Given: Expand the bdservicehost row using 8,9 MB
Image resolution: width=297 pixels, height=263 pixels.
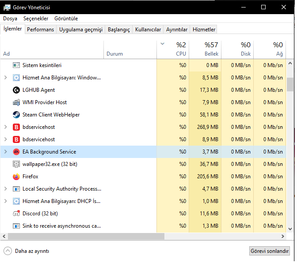Looking at the screenshot, I should pos(6,139).
